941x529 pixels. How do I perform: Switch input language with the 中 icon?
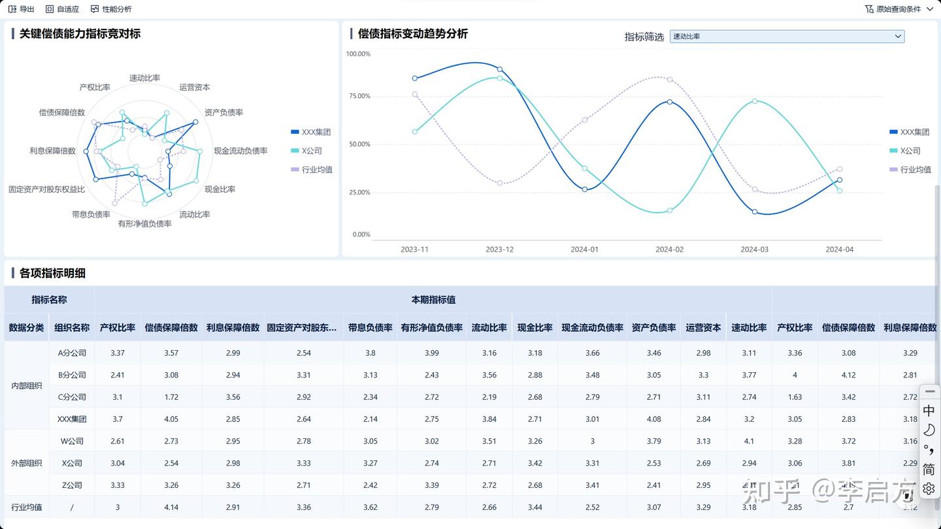coord(929,410)
